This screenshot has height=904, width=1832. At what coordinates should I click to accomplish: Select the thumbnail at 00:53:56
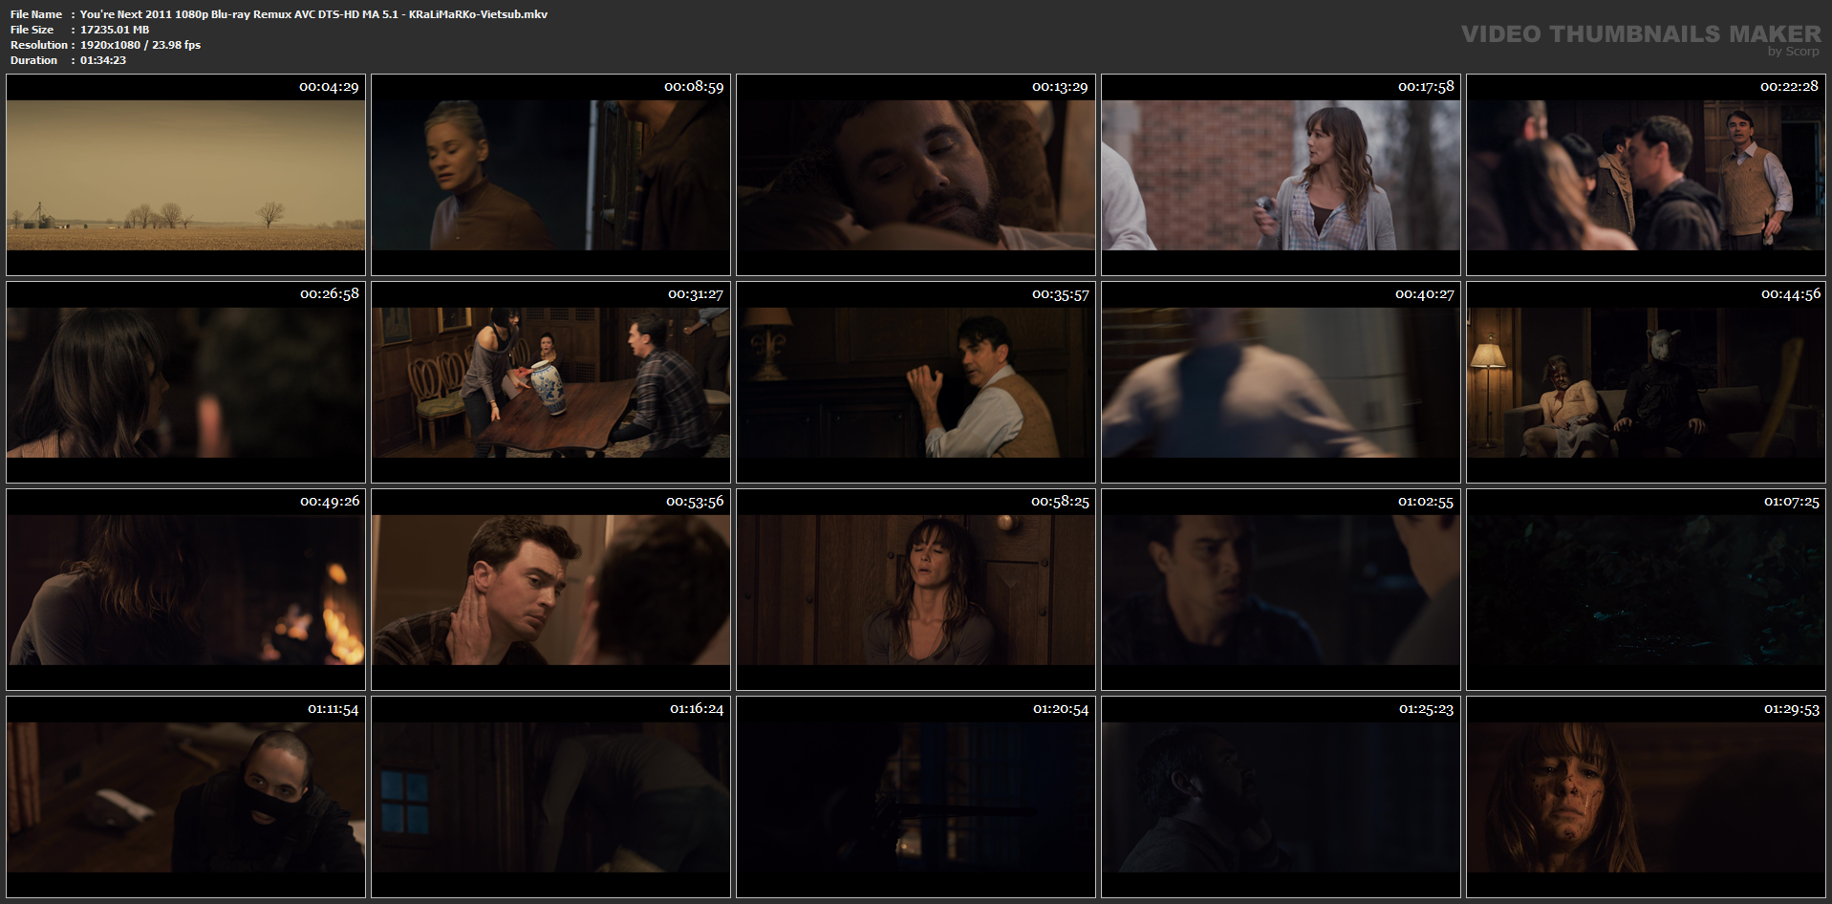[551, 590]
